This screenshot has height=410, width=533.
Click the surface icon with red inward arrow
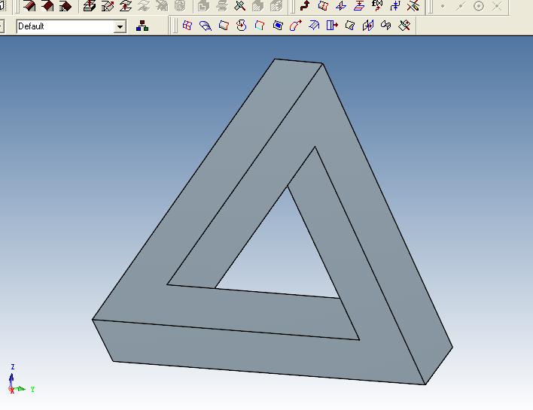242,26
